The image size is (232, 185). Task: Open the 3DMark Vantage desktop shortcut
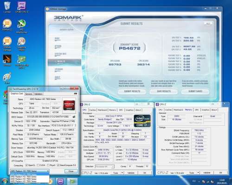tap(7, 44)
